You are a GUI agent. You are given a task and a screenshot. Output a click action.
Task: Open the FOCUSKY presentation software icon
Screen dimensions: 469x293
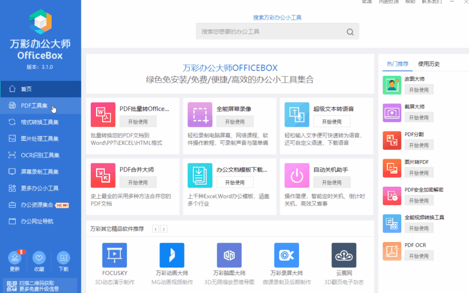pos(115,255)
